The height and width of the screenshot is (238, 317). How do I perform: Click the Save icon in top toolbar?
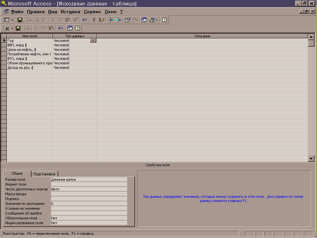[x=20, y=20]
